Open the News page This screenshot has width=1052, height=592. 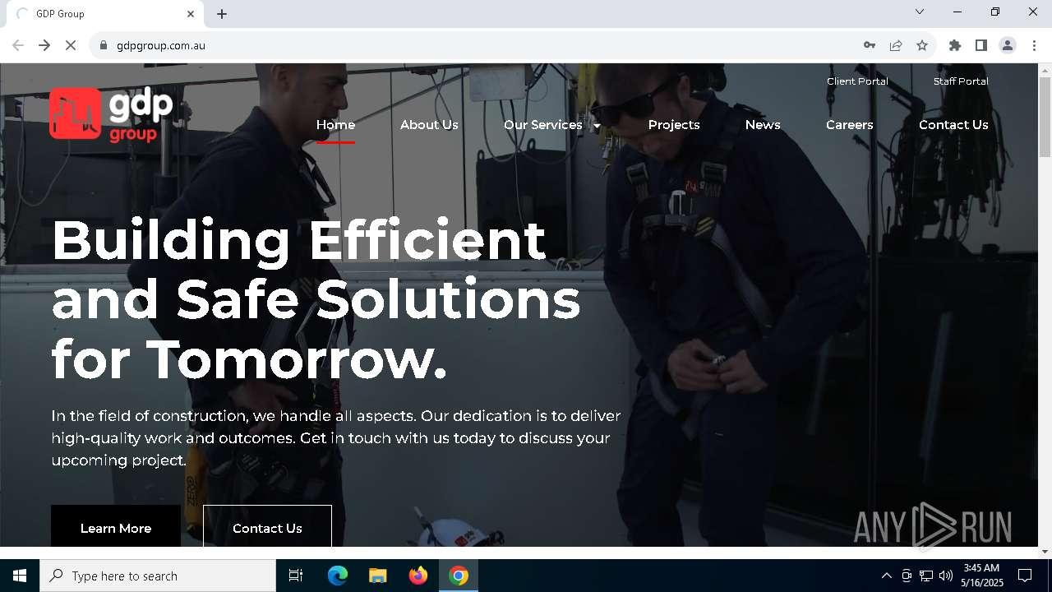[x=763, y=125]
